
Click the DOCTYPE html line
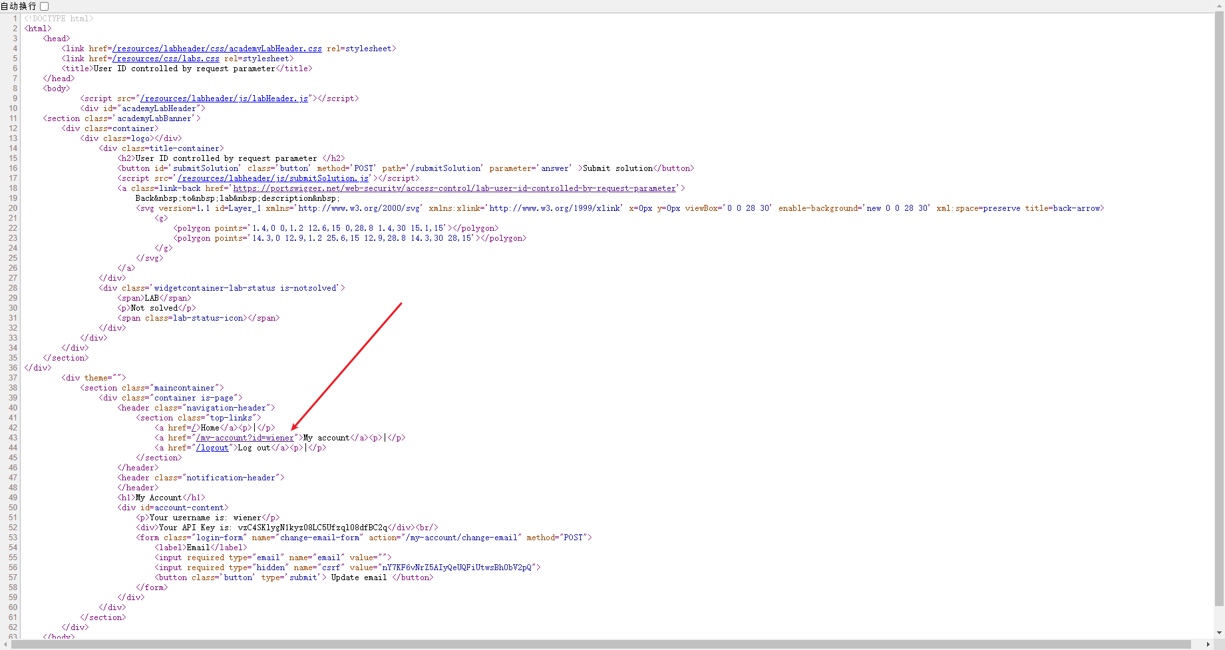click(x=59, y=19)
